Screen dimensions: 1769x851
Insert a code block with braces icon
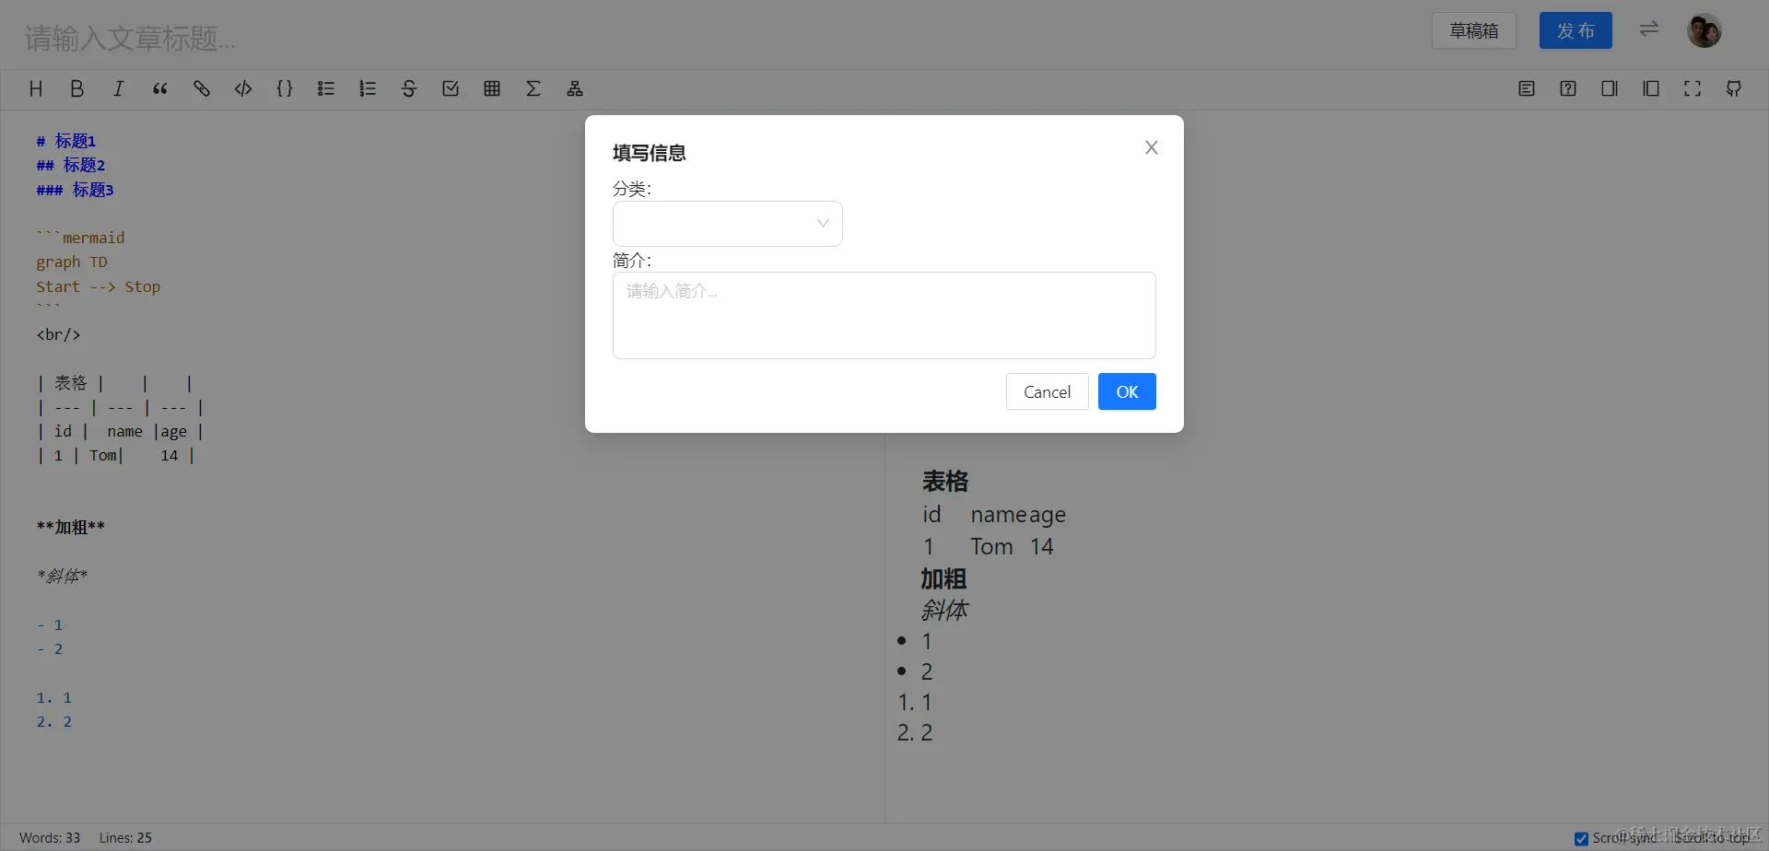pos(285,88)
